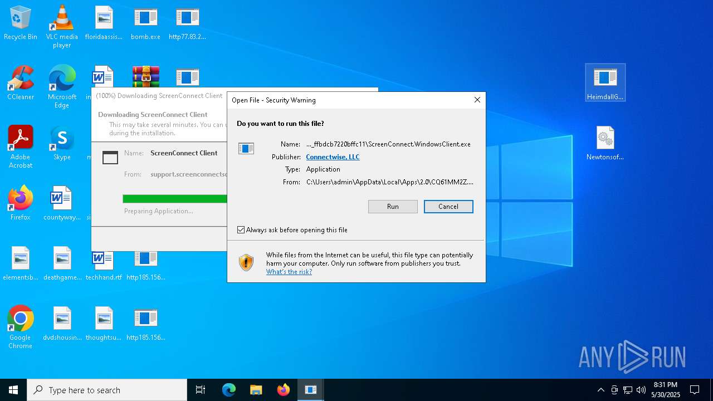Select bomb.exe on the desktop
Screen dimensions: 713x401
pos(145,23)
